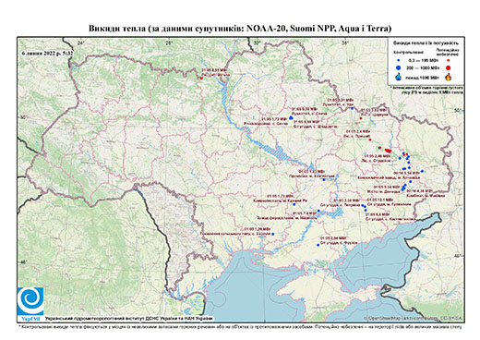Select red marker labeled 3,92 МВт
The width and height of the screenshot is (480, 340).
(x=361, y=118)
